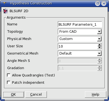The width and height of the screenshot is (109, 101).
Task: Expand the Physical Mesh combo box
Action: click(80, 39)
